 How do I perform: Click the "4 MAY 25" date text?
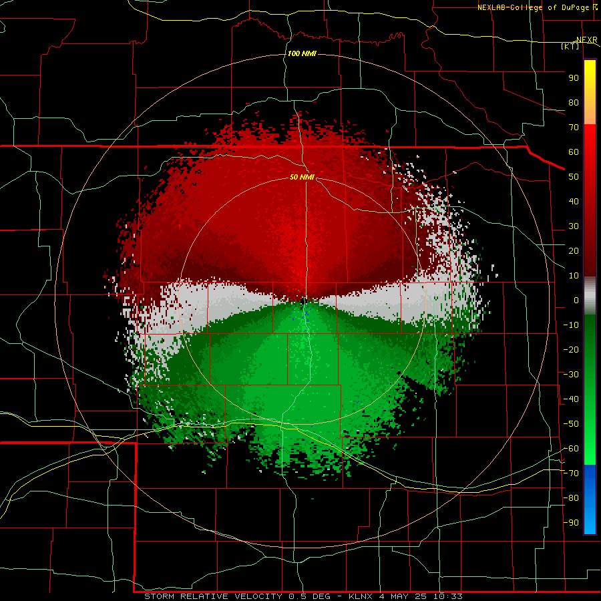click(402, 596)
